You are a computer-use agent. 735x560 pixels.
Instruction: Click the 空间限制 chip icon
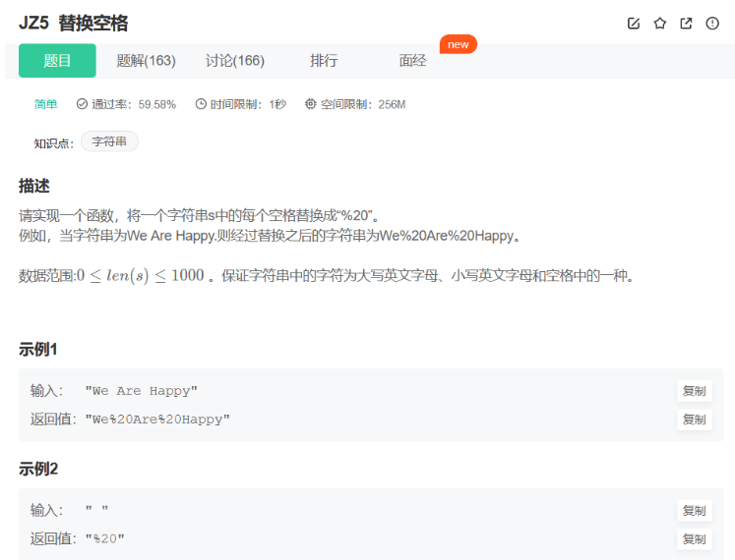pyautogui.click(x=310, y=104)
